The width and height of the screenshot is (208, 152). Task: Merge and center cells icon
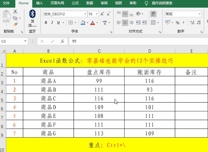[x=153, y=22]
